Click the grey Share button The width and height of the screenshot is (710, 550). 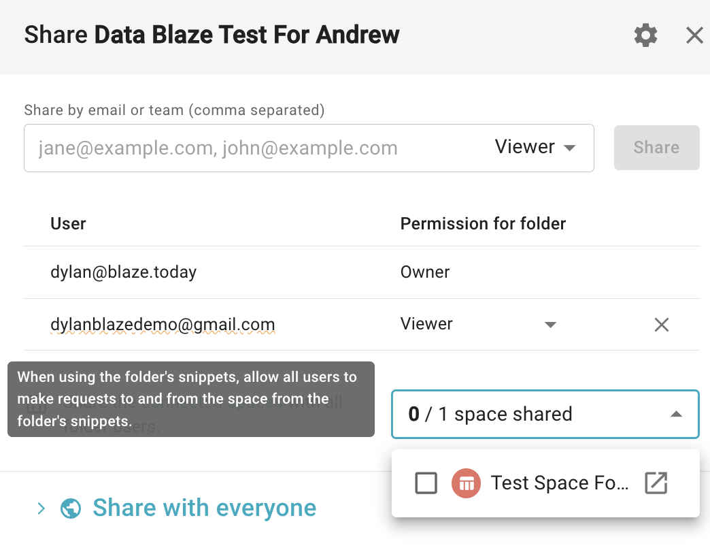(x=656, y=148)
